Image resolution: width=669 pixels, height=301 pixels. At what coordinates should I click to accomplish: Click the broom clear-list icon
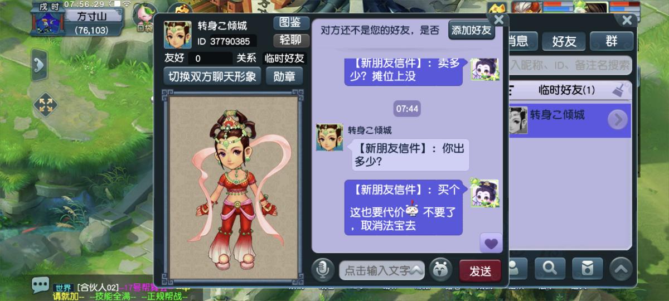(618, 90)
